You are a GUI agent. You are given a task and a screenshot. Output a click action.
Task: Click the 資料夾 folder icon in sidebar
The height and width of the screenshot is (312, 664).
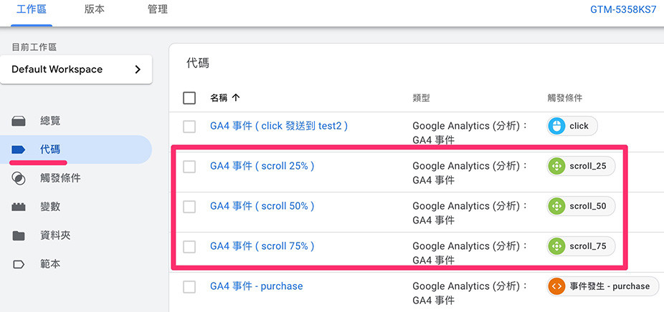coord(19,235)
